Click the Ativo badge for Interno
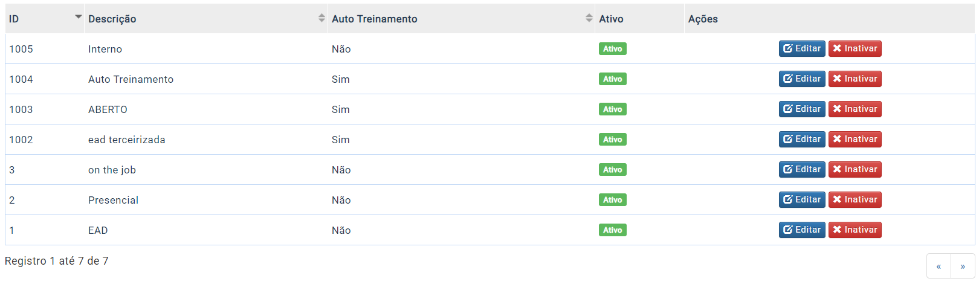Image resolution: width=979 pixels, height=284 pixels. 612,49
